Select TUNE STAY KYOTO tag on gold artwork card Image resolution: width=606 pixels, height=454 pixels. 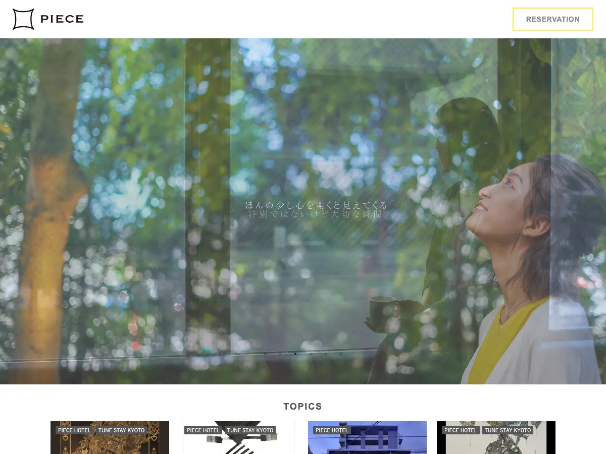122,430
